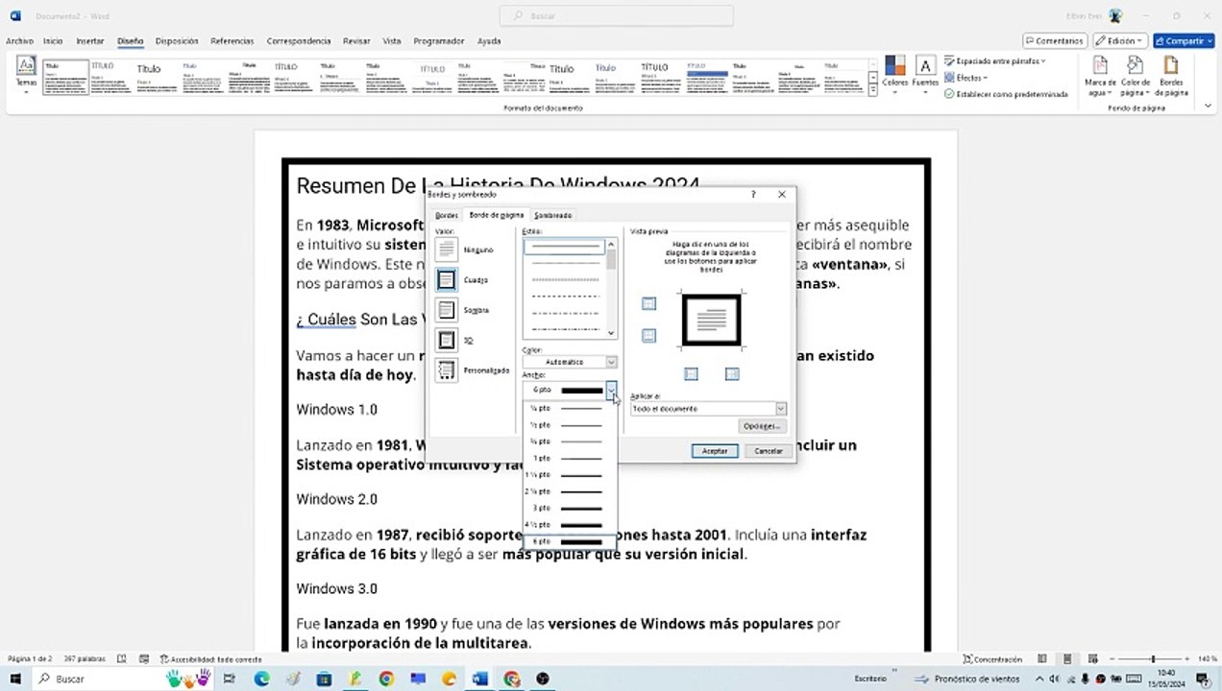Open the Opciones button in dialog
The image size is (1222, 691).
[x=763, y=426]
